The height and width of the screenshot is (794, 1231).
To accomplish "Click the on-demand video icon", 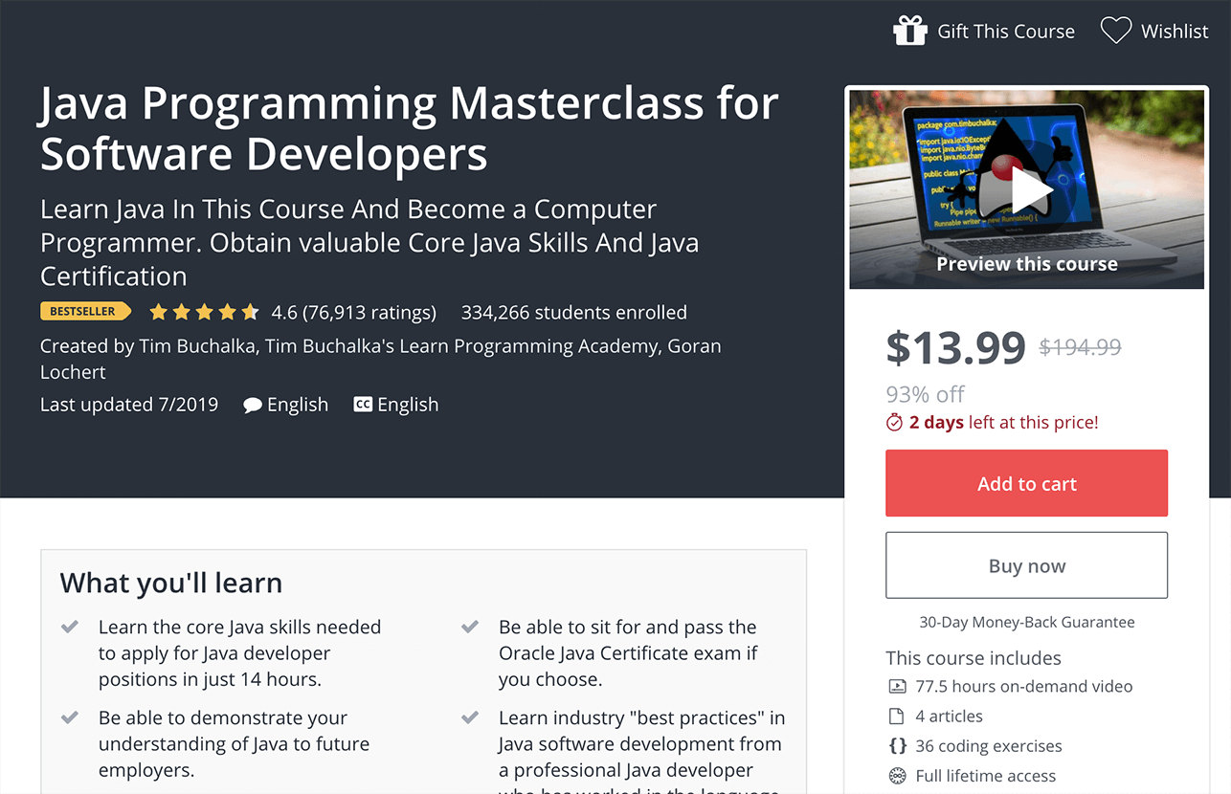I will 897,686.
